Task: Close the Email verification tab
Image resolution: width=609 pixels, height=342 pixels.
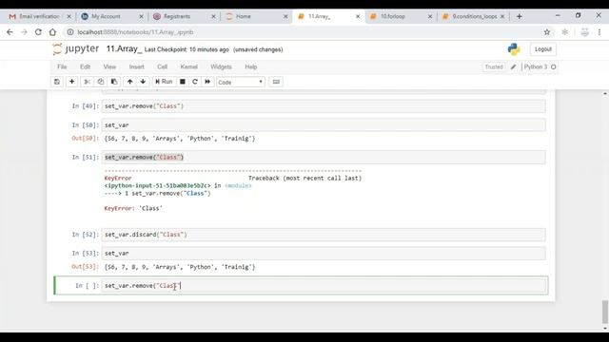Action: point(69,16)
